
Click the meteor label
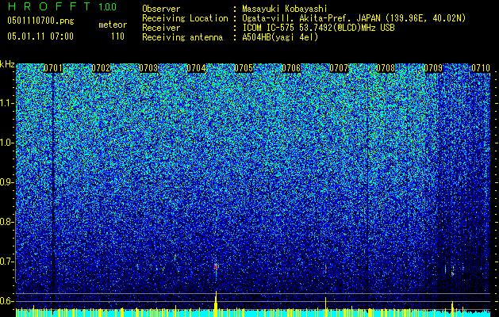(x=113, y=25)
